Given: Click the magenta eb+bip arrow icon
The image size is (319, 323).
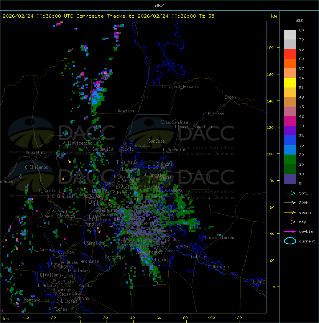Looking at the screenshot, I should (x=290, y=232).
